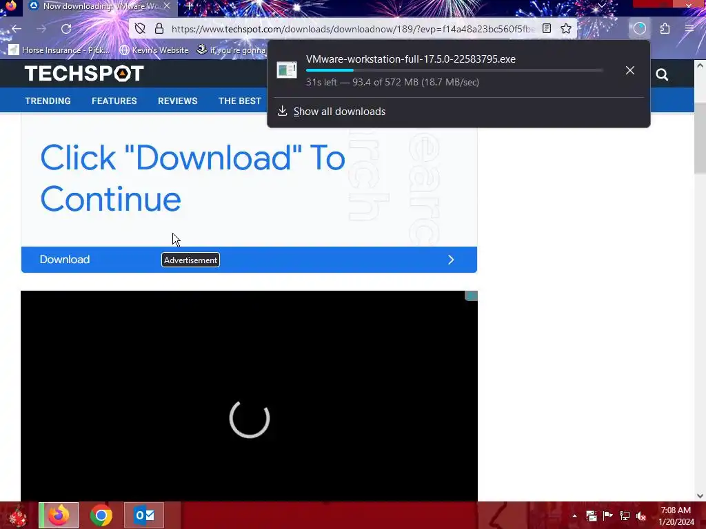Click the tray icon left of the flag
The height and width of the screenshot is (529, 706).
pyautogui.click(x=591, y=516)
